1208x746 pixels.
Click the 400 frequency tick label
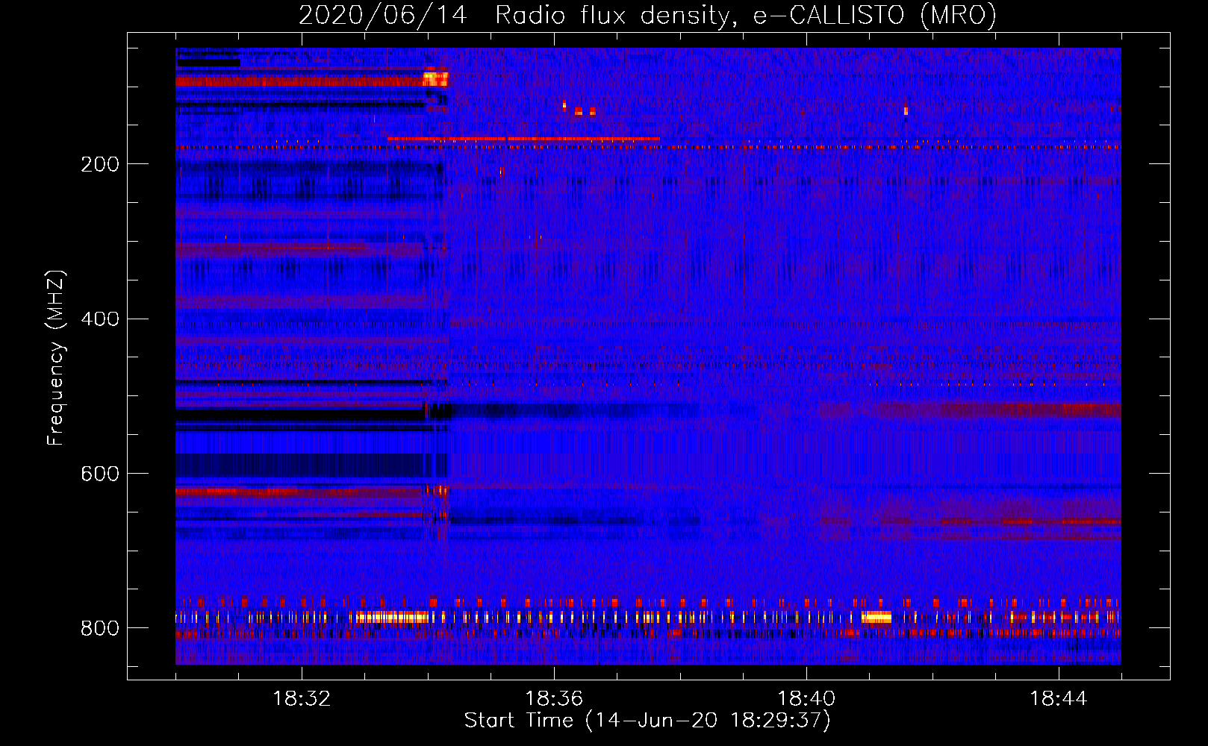pyautogui.click(x=100, y=319)
